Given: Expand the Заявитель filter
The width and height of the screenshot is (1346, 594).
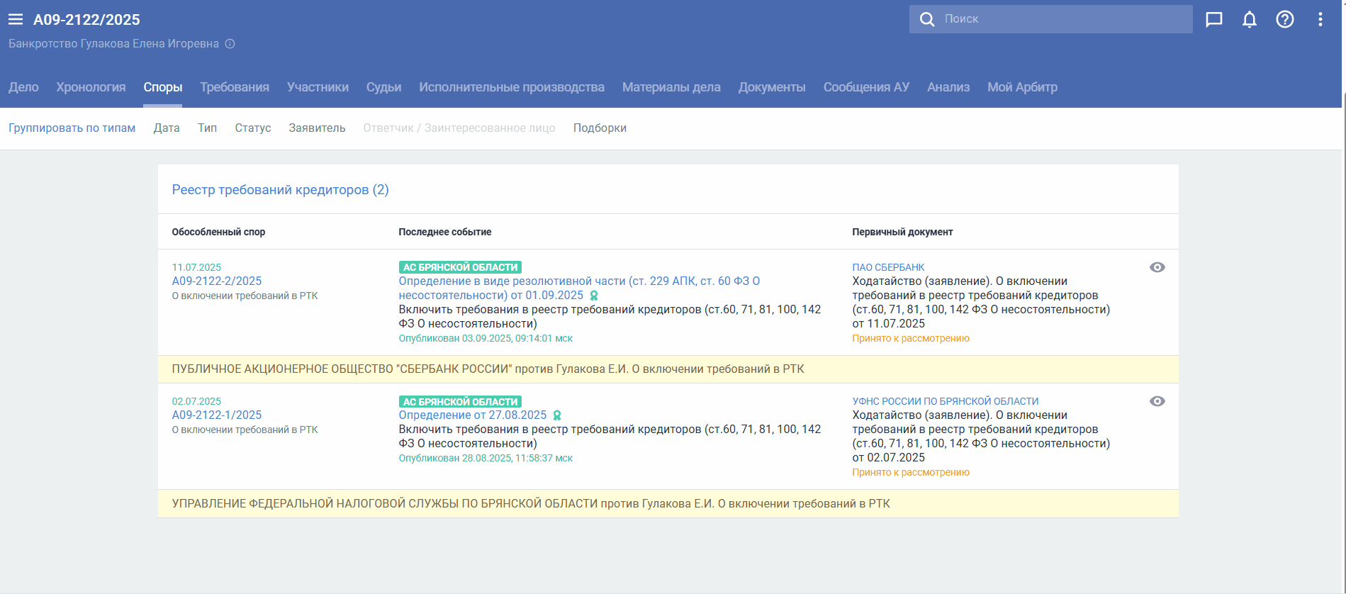Looking at the screenshot, I should tap(317, 128).
